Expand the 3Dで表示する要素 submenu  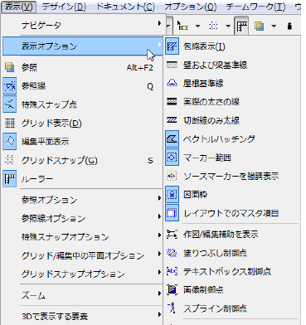click(x=82, y=316)
